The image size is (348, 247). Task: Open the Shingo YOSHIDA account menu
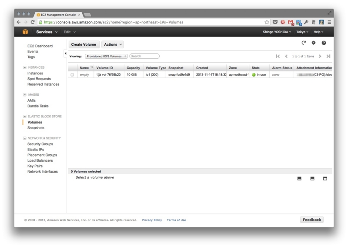pos(277,32)
